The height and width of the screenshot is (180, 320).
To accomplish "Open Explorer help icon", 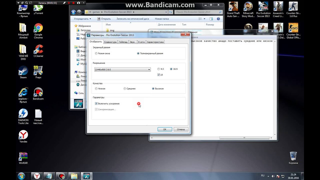I will pos(218,19).
